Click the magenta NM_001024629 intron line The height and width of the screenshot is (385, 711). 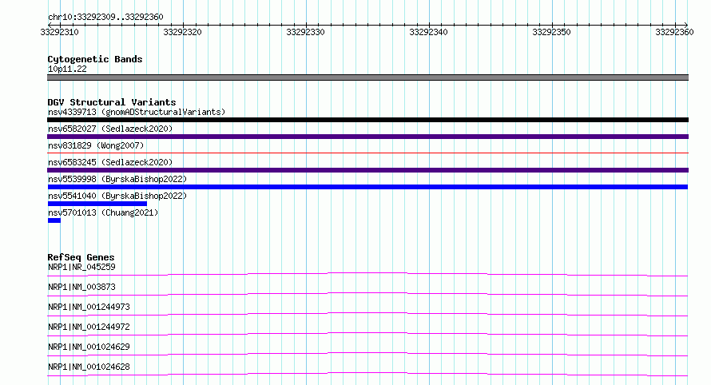point(367,353)
